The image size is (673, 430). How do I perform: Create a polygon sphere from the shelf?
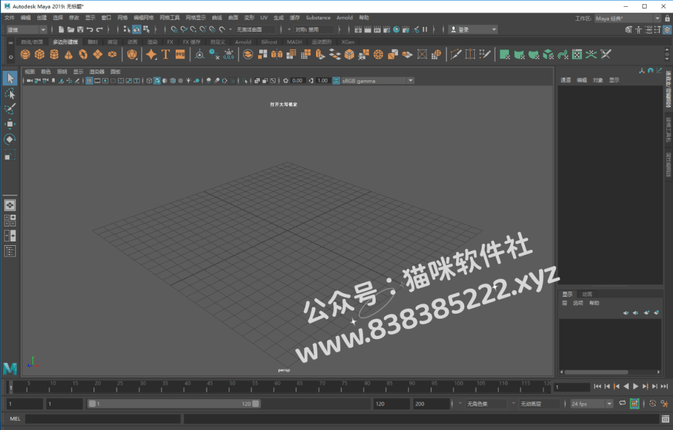pos(26,54)
